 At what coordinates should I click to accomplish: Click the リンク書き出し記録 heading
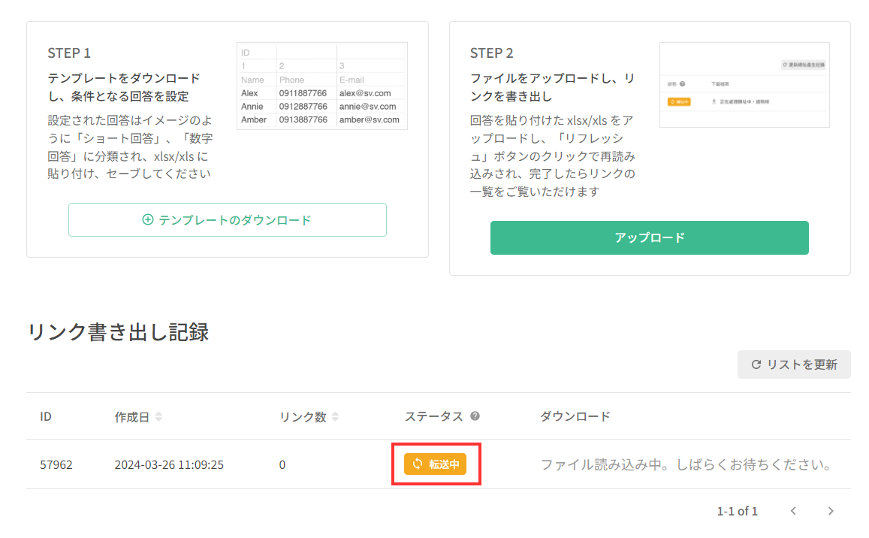(x=118, y=331)
